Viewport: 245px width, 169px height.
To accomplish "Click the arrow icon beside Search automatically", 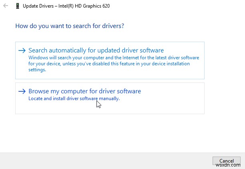I will coord(22,50).
